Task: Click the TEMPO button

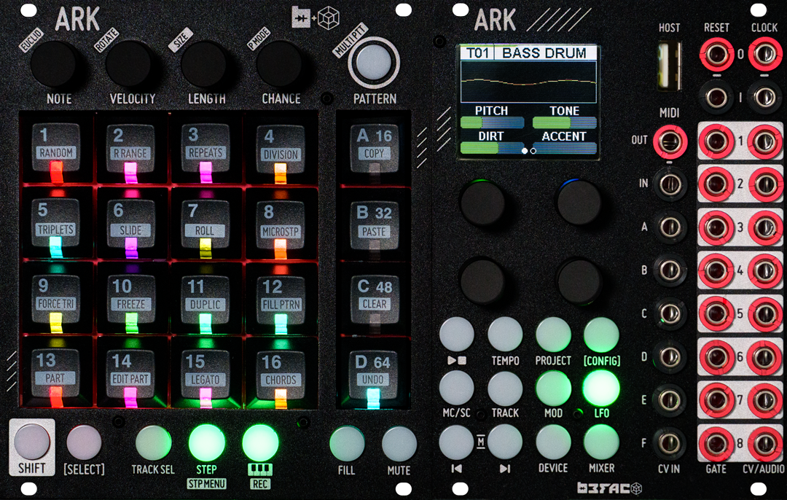Action: (505, 335)
